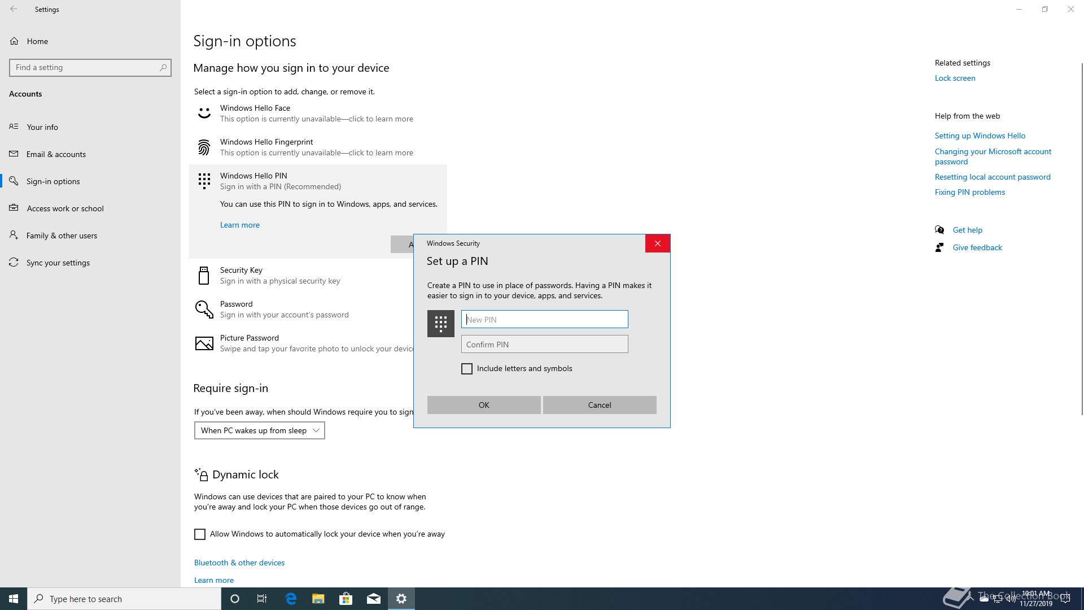Viewport: 1084px width, 610px height.
Task: Open the Windows Start menu
Action: 14,599
